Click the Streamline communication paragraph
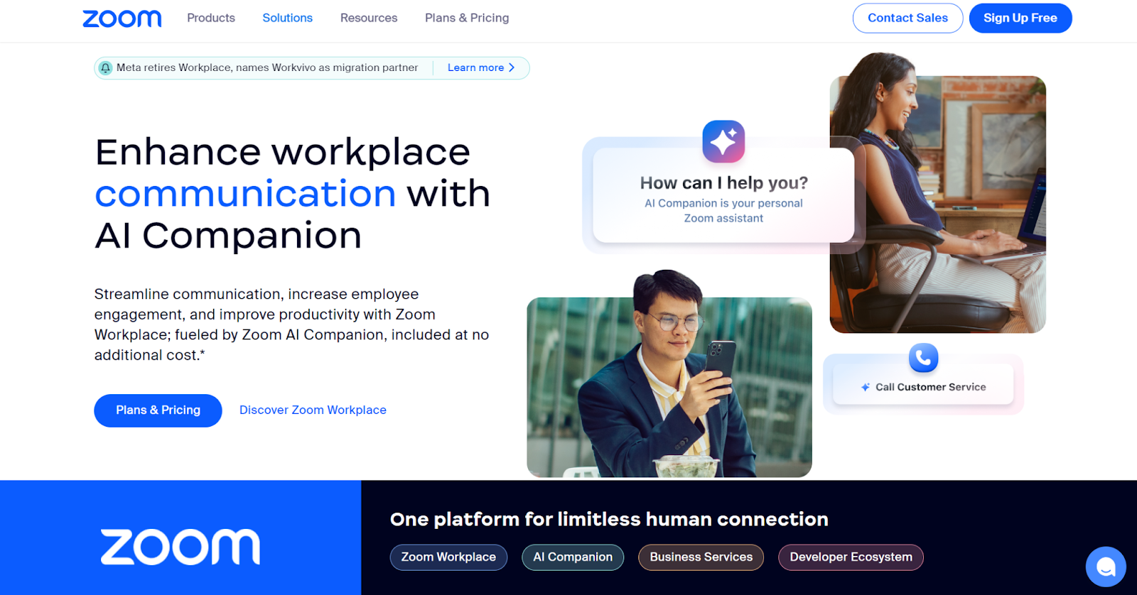 292,324
